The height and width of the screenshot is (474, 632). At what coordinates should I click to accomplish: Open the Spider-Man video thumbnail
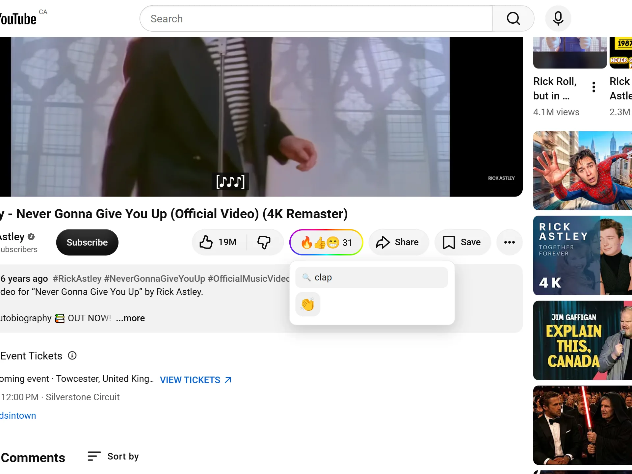(x=582, y=171)
